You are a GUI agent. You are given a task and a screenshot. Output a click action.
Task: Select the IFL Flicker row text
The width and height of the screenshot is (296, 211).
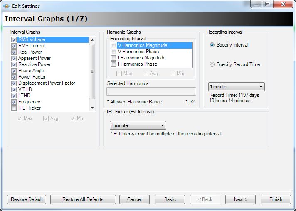(x=30, y=108)
